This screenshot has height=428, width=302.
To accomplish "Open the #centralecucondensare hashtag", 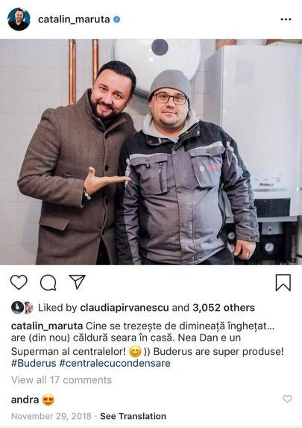I will coord(115,363).
